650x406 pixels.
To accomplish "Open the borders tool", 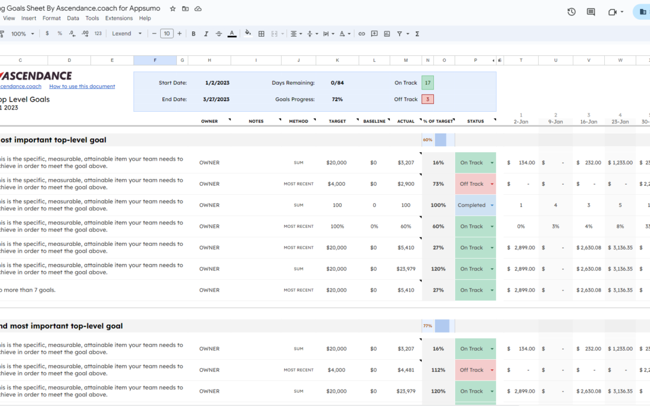I will point(261,34).
